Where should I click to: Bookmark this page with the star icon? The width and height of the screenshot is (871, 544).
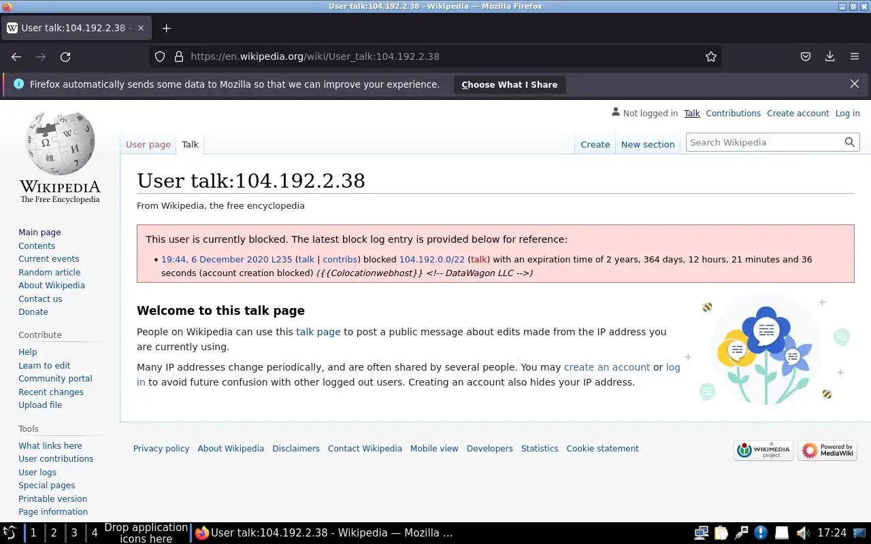[711, 57]
